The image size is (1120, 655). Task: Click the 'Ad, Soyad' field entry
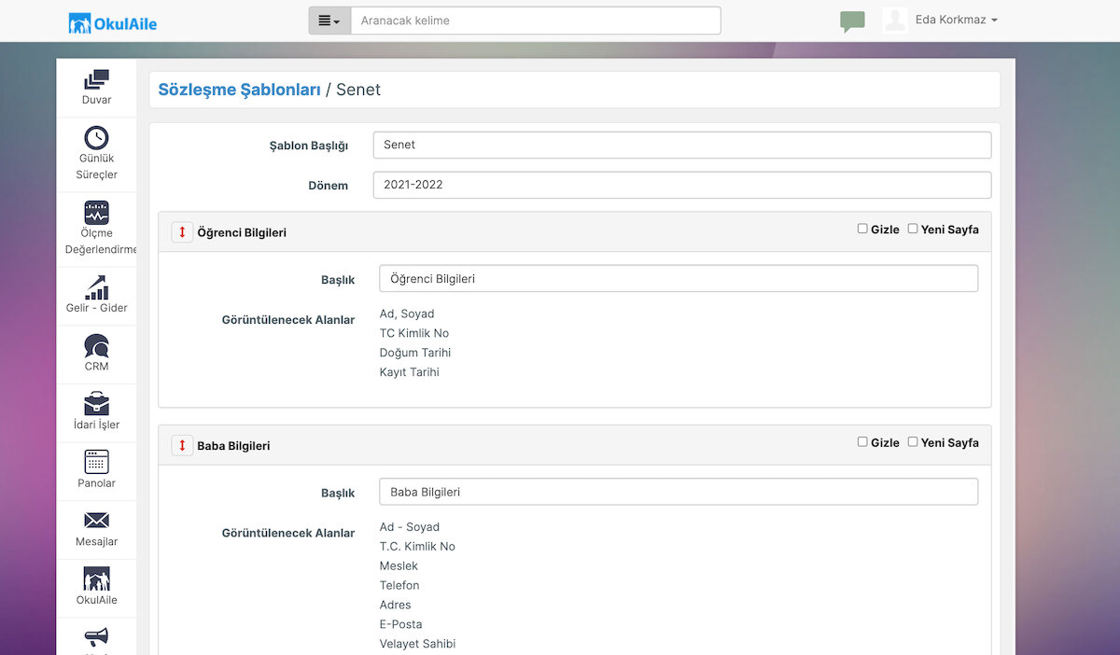point(407,314)
